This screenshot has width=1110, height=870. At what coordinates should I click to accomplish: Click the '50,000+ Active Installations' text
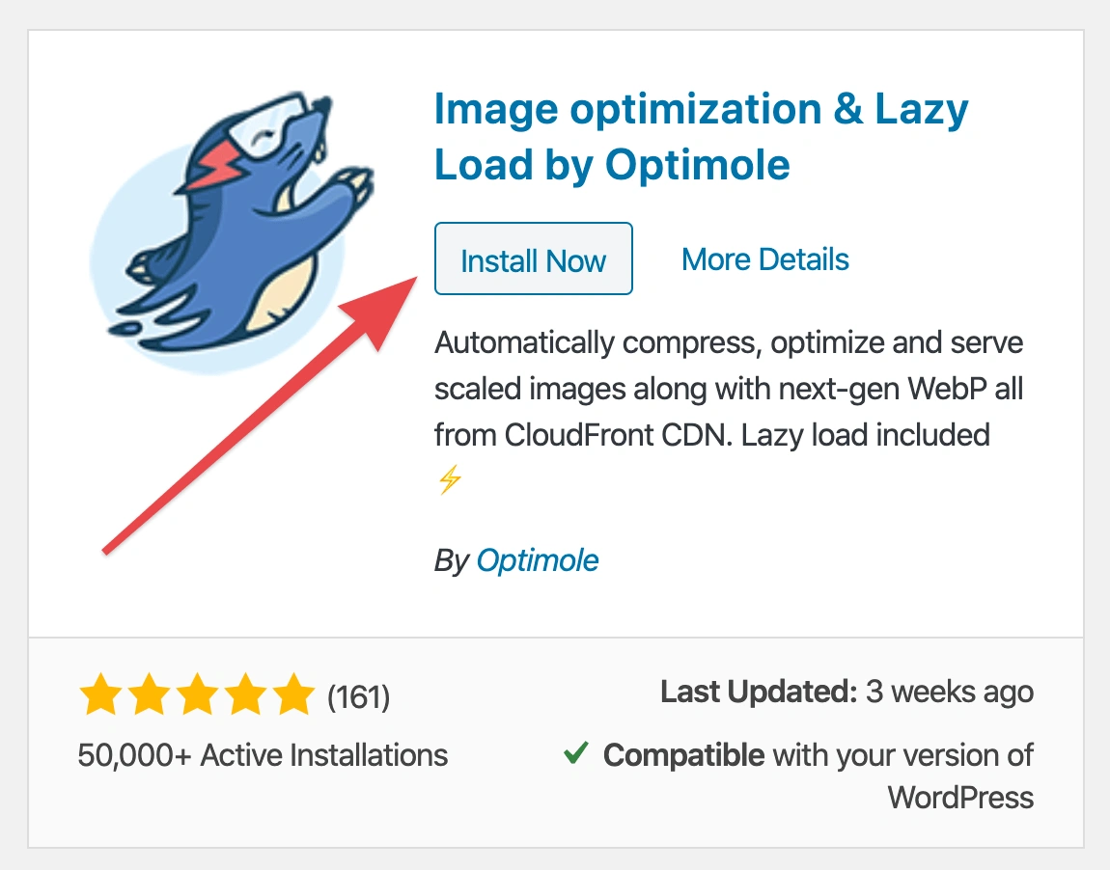263,754
